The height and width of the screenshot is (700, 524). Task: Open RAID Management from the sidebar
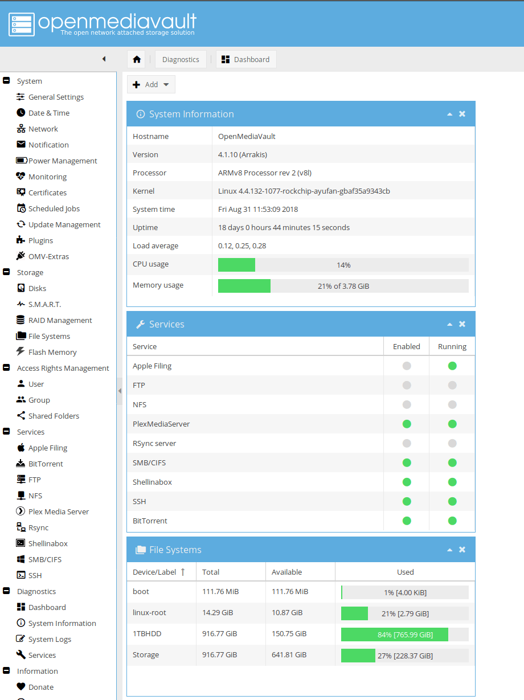click(x=61, y=320)
